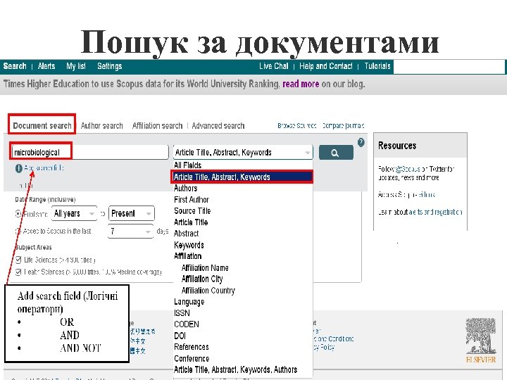The width and height of the screenshot is (507, 380).
Task: Choose highlighted Article Title, Abstract, Keywords option
Action: point(242,177)
